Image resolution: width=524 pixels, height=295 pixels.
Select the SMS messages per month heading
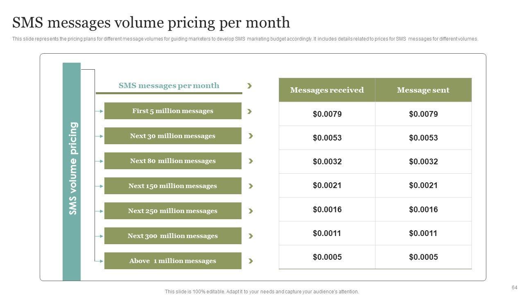point(169,86)
